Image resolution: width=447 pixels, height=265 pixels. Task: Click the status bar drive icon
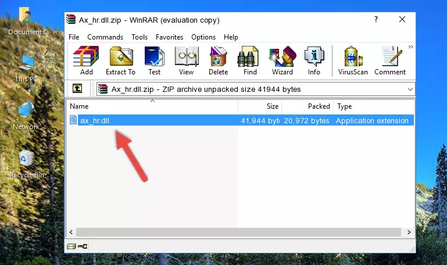click(x=71, y=246)
